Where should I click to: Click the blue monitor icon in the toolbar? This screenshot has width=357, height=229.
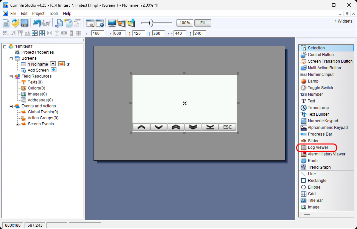tap(112, 23)
